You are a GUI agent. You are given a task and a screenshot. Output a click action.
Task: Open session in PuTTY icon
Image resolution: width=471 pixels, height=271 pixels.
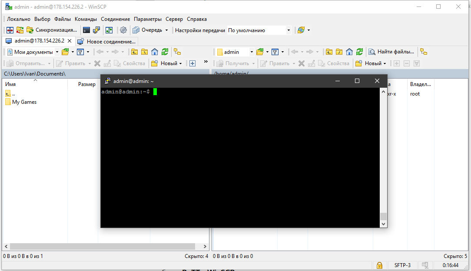[96, 30]
